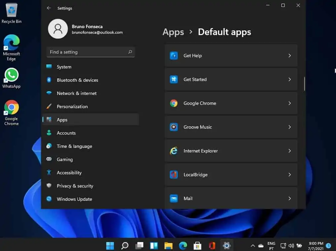Viewport: 336px width, 251px height.
Task: Open Search from the taskbar
Action: pos(124,245)
